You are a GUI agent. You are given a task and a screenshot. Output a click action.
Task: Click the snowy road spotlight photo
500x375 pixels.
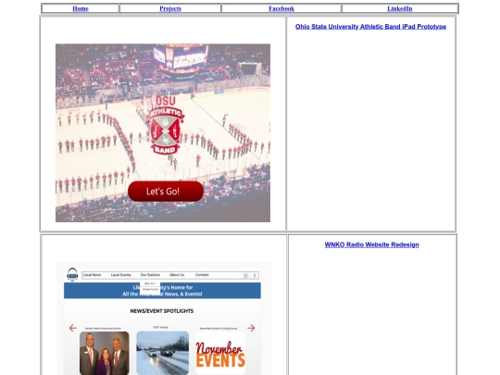pyautogui.click(x=163, y=353)
